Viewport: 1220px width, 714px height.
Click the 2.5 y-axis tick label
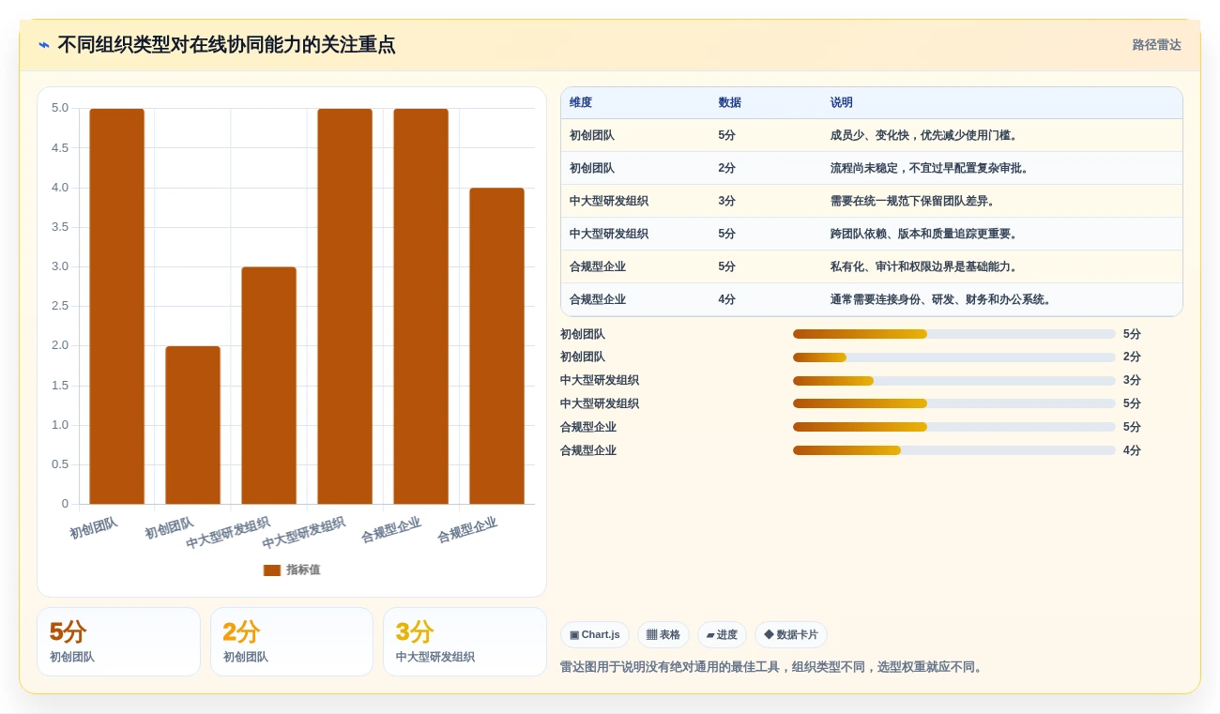tap(60, 306)
